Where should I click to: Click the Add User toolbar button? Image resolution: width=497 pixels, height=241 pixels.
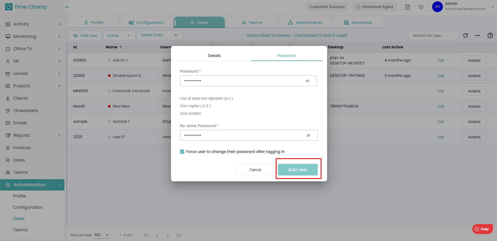click(85, 35)
